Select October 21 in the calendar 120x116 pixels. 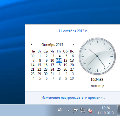33,69
